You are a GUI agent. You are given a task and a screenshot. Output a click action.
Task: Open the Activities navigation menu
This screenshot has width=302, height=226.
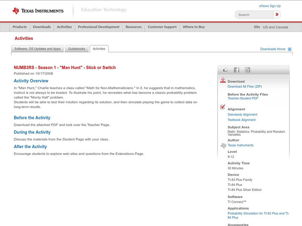64,27
